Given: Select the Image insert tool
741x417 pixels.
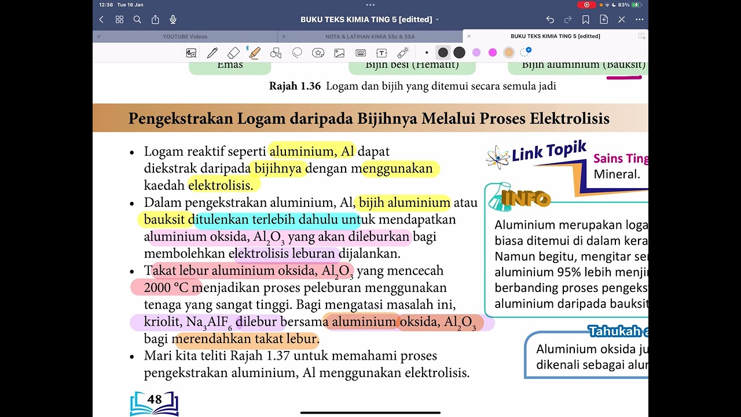Looking at the screenshot, I should pos(339,53).
